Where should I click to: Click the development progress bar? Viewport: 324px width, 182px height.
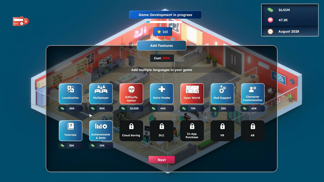click(x=164, y=22)
